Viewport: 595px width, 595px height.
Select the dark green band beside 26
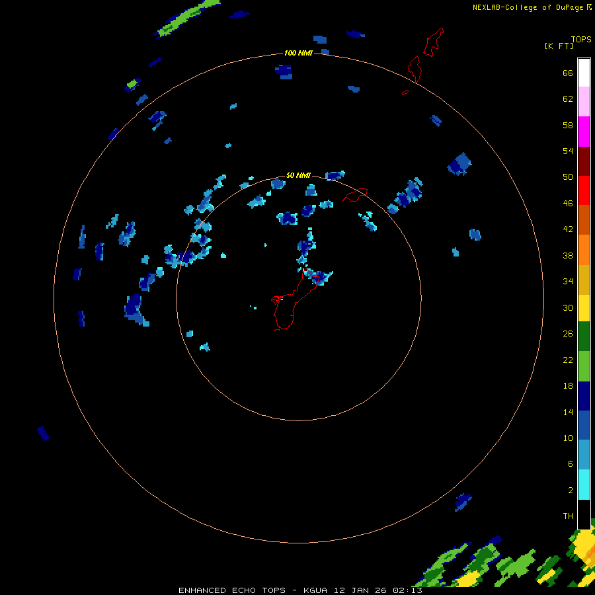pos(584,337)
